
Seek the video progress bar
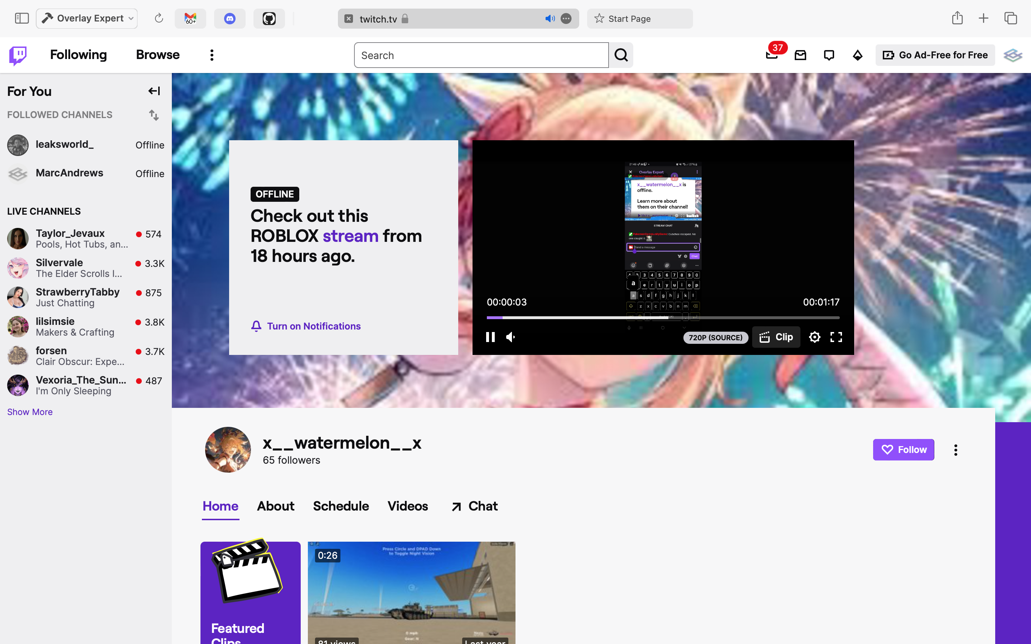tap(663, 318)
